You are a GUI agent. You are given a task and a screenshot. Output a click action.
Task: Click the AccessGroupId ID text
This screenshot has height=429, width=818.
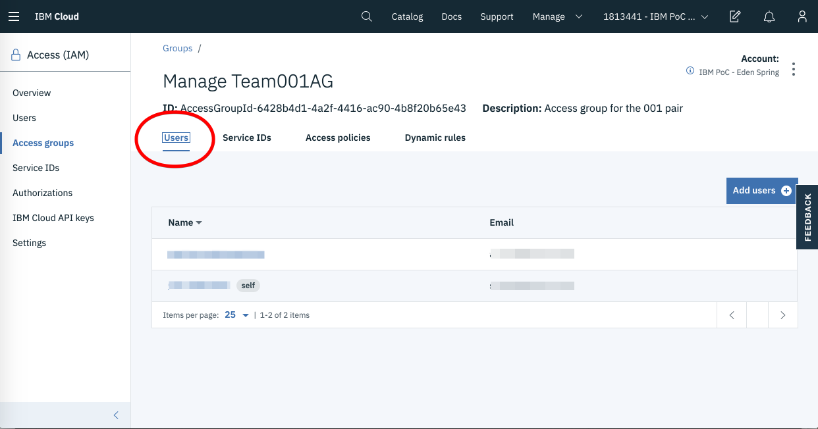(323, 108)
